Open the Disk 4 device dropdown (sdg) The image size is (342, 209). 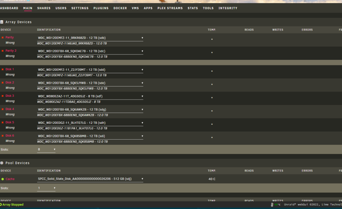tap(90, 110)
